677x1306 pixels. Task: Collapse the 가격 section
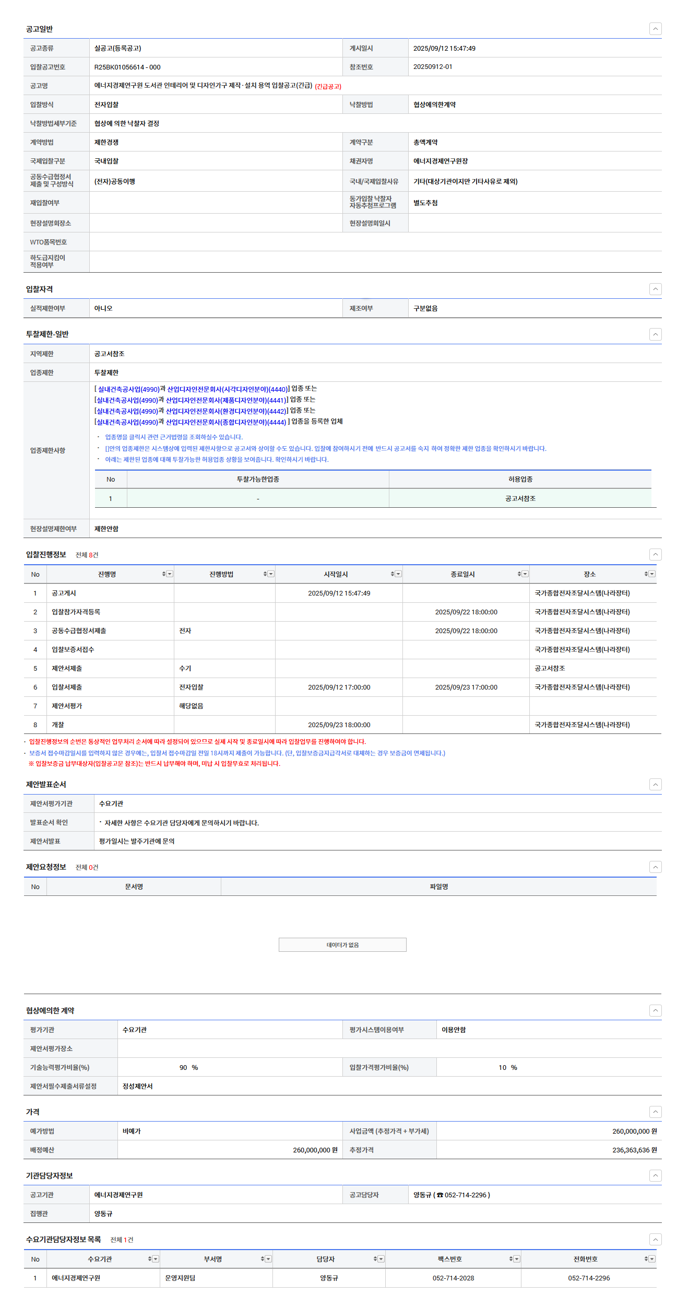point(655,1112)
